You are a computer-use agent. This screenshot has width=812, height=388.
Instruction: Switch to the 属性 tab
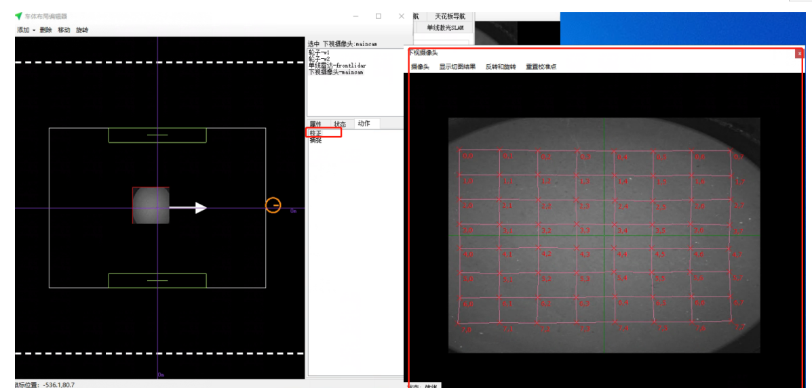tap(315, 124)
